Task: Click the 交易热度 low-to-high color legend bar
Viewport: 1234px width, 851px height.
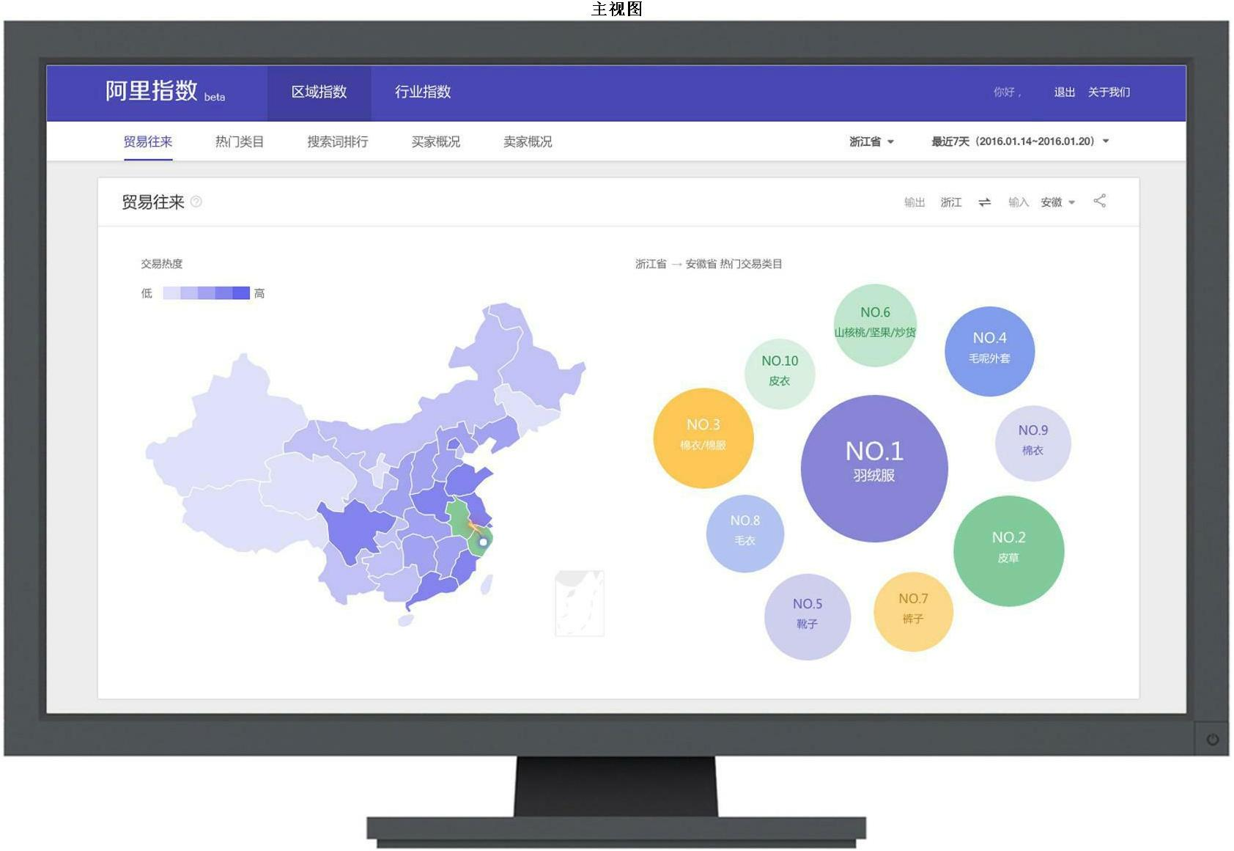Action: (206, 293)
